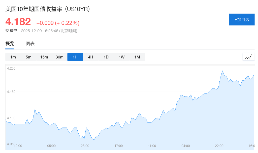Click the current yield value 4.182
Image resolution: width=258 pixels, height=153 pixels.
click(x=18, y=22)
